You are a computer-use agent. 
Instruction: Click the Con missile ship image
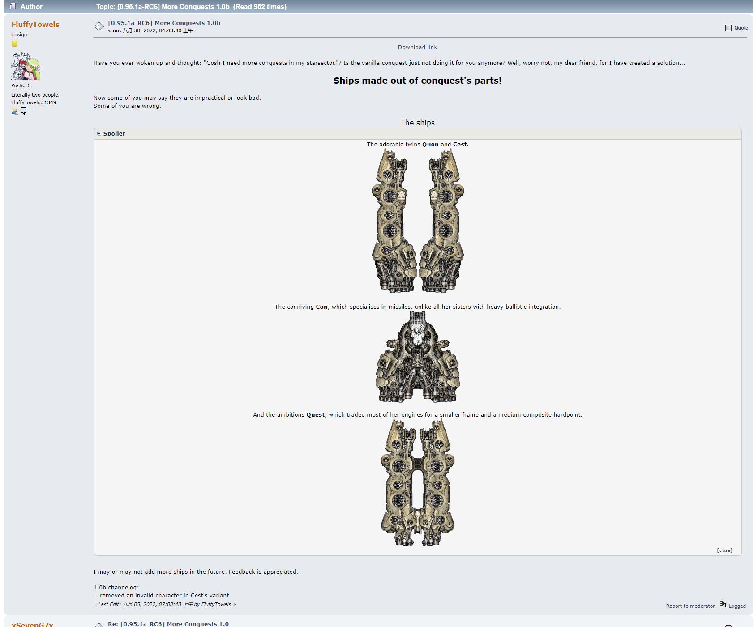point(417,357)
